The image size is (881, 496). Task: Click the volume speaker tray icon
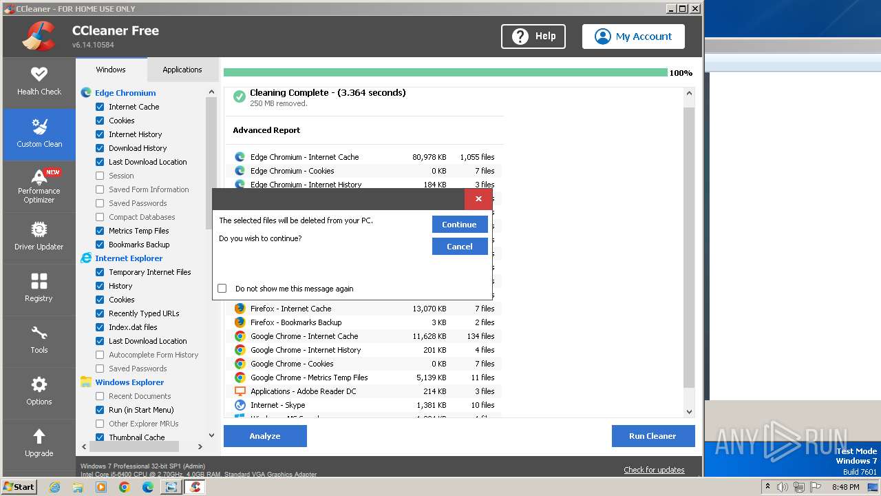[783, 487]
